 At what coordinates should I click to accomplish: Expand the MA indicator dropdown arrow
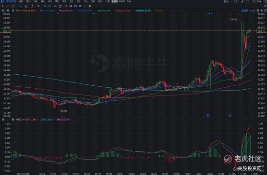pos(21,11)
